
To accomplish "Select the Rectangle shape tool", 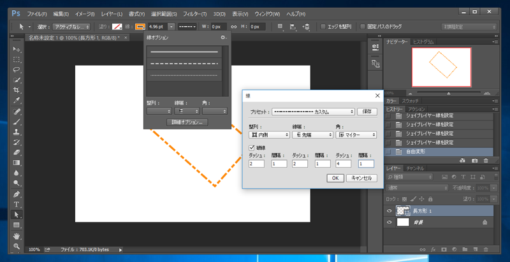I will pos(17,225).
